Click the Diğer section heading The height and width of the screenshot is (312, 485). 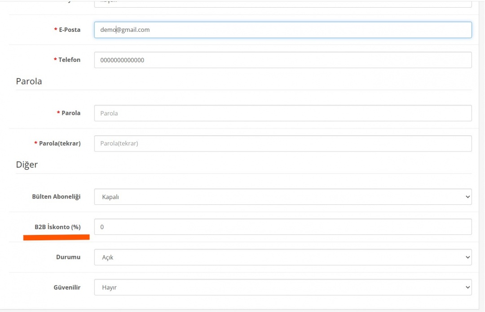(27, 165)
